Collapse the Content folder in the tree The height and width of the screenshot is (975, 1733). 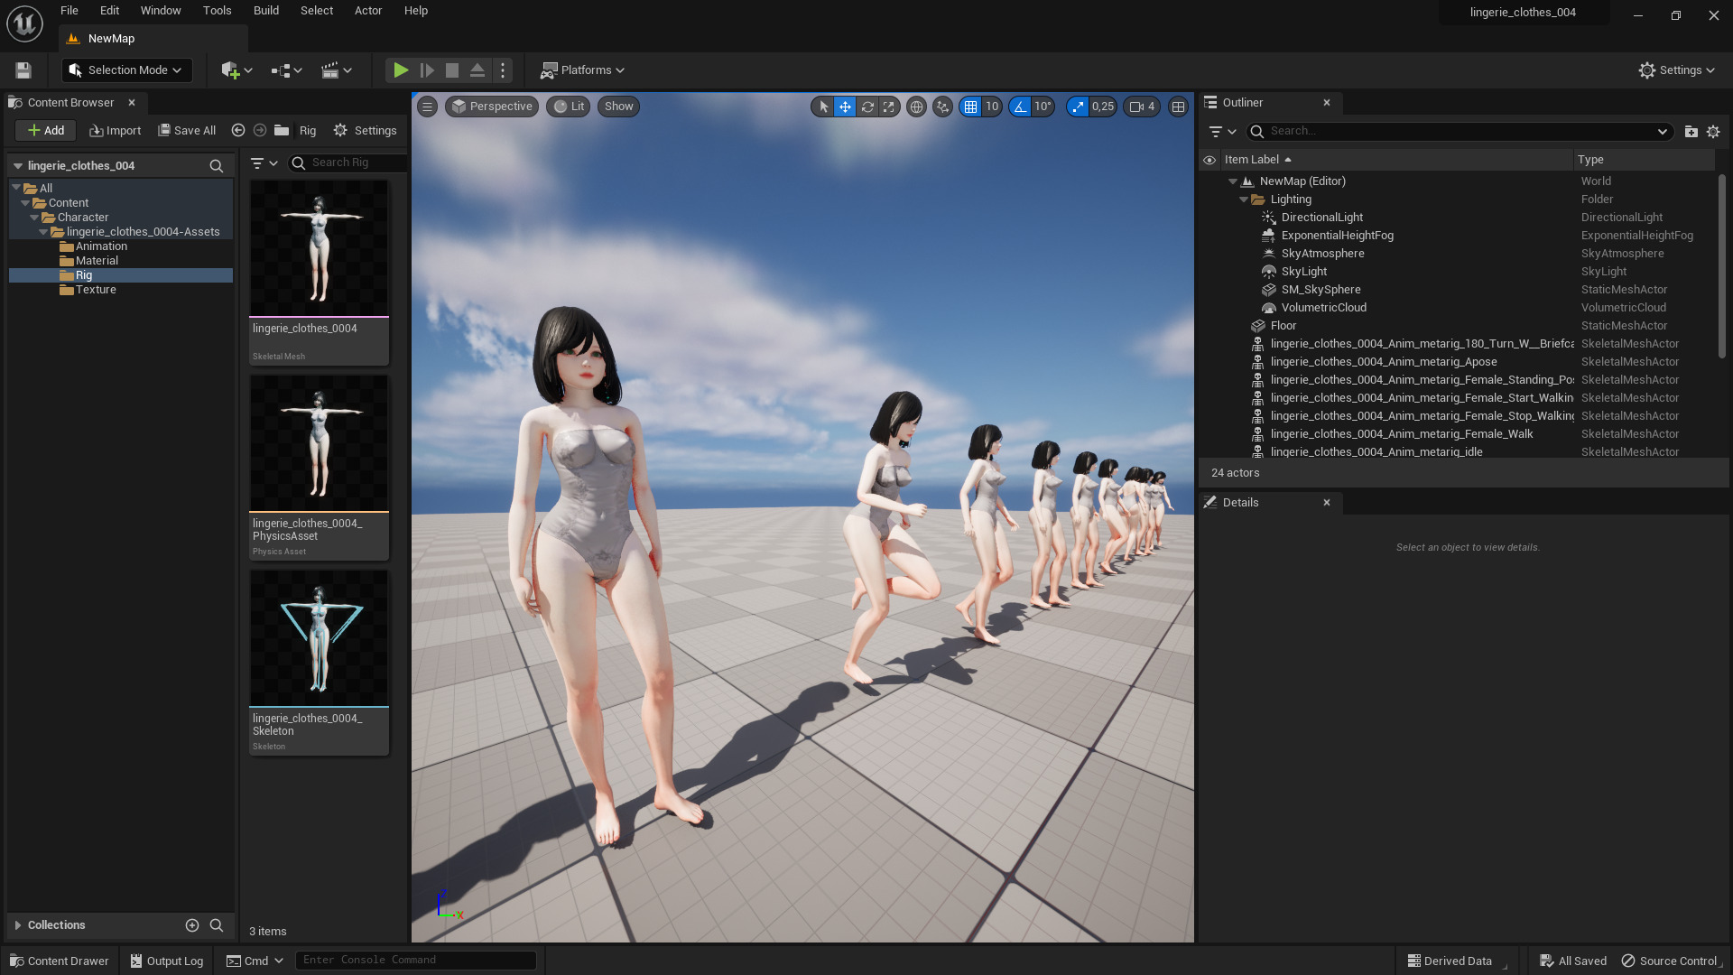(25, 203)
